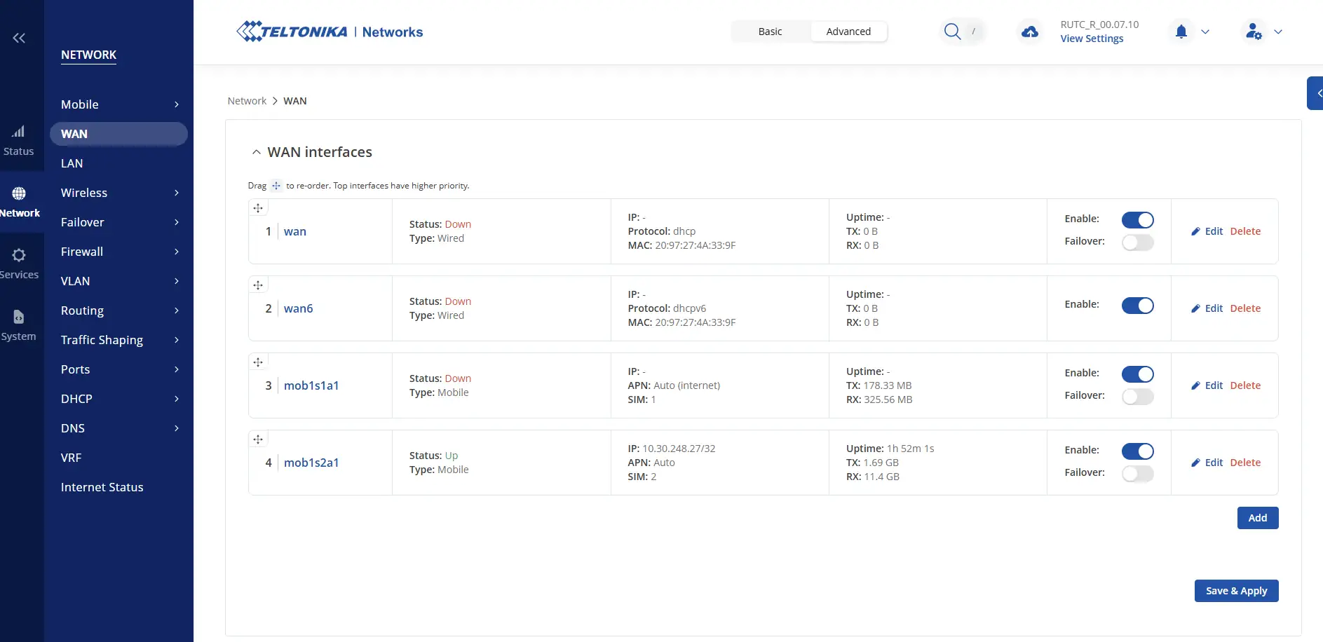Open the Status section icon
This screenshot has width=1323, height=642.
(19, 132)
